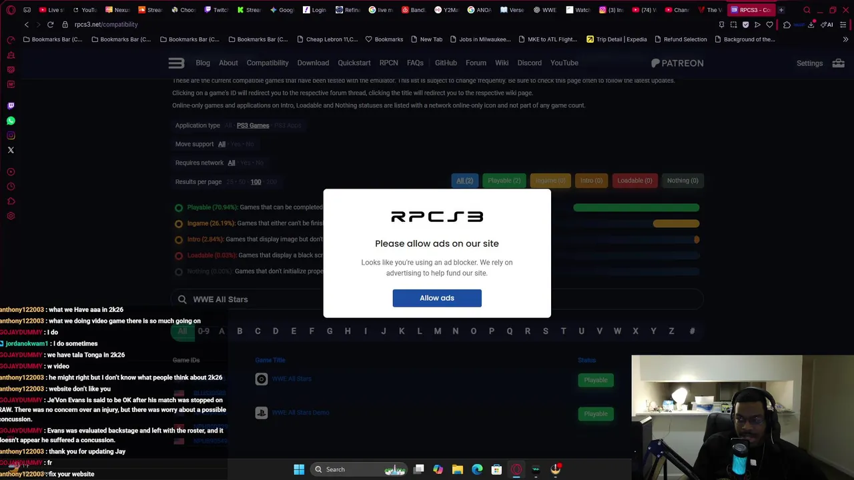854x480 pixels.
Task: Open GX Cleaner icon in sidebar
Action: tap(11, 55)
